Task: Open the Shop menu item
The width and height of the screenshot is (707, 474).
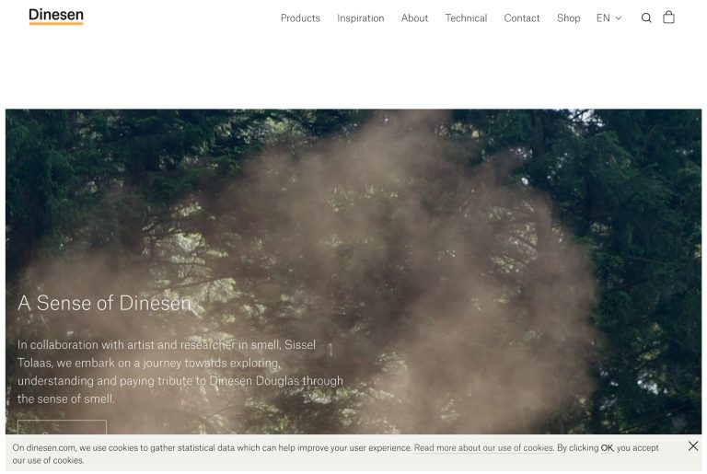Action: click(568, 18)
